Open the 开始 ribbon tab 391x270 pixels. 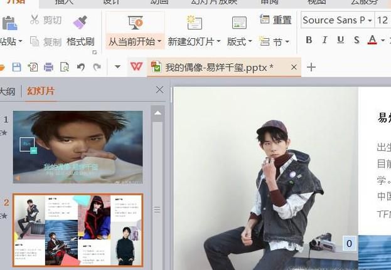[x=16, y=1]
